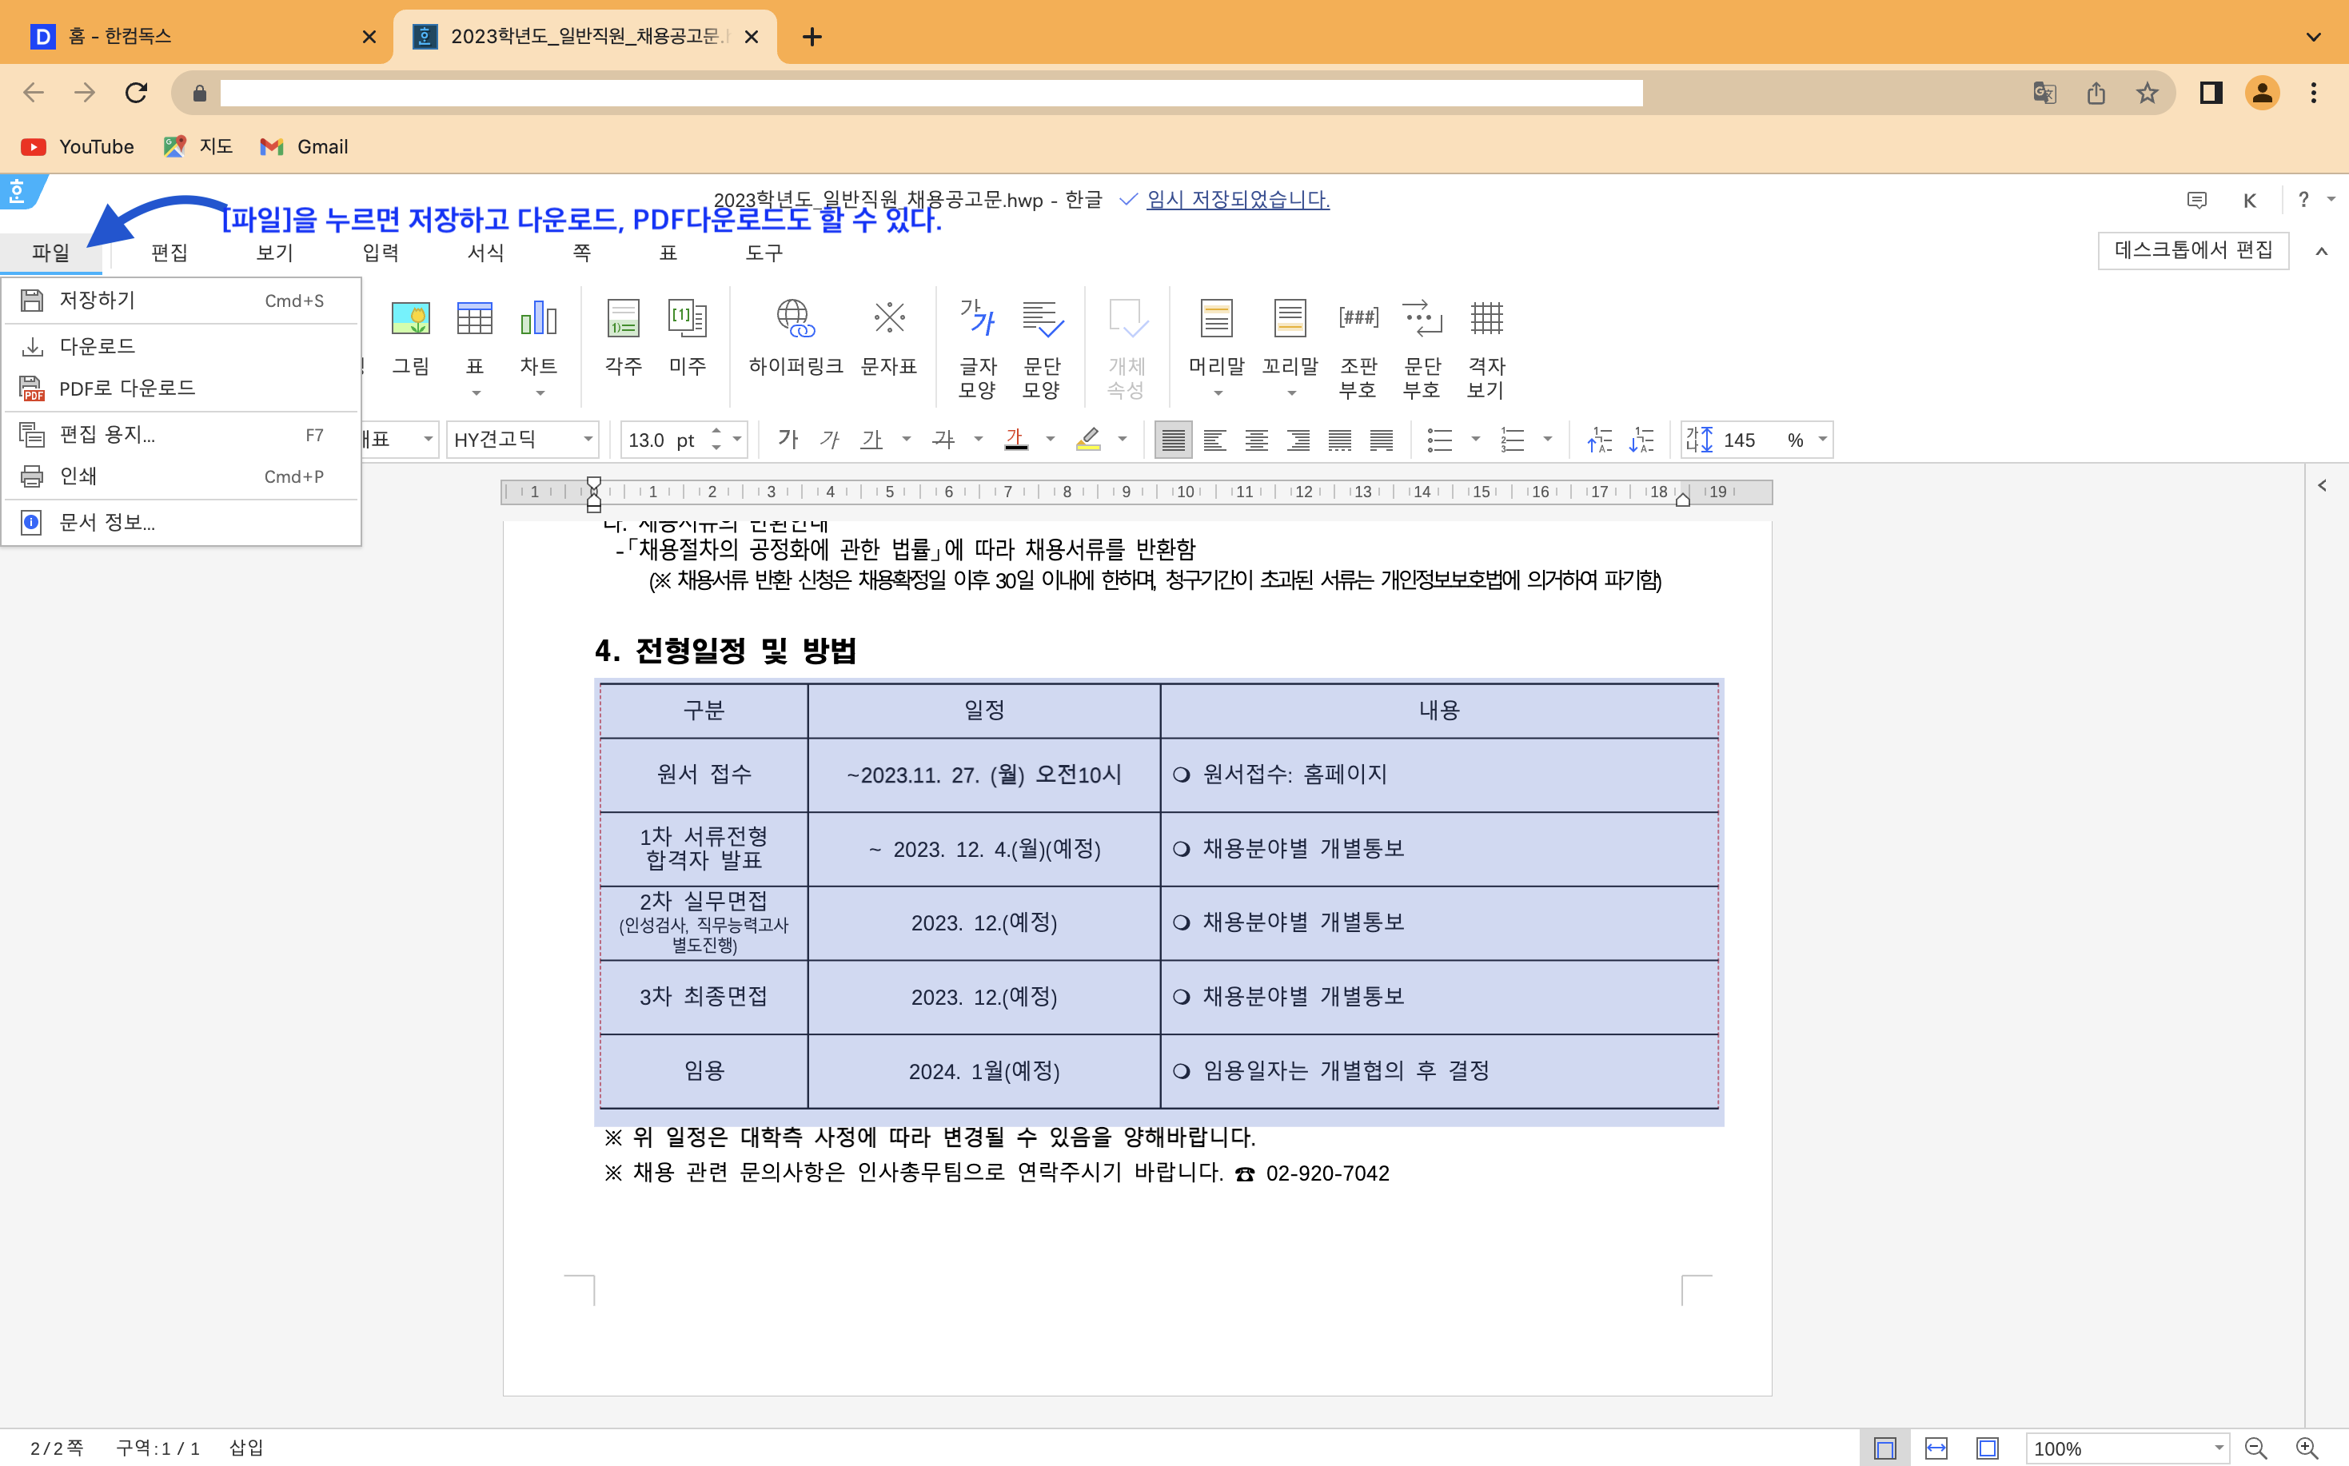2349x1466 pixels.
Task: Choose PDF로 다운로드 from file menu
Action: pos(127,388)
